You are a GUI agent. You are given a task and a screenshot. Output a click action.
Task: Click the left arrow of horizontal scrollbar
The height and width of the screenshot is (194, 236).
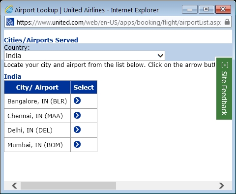coord(15,186)
